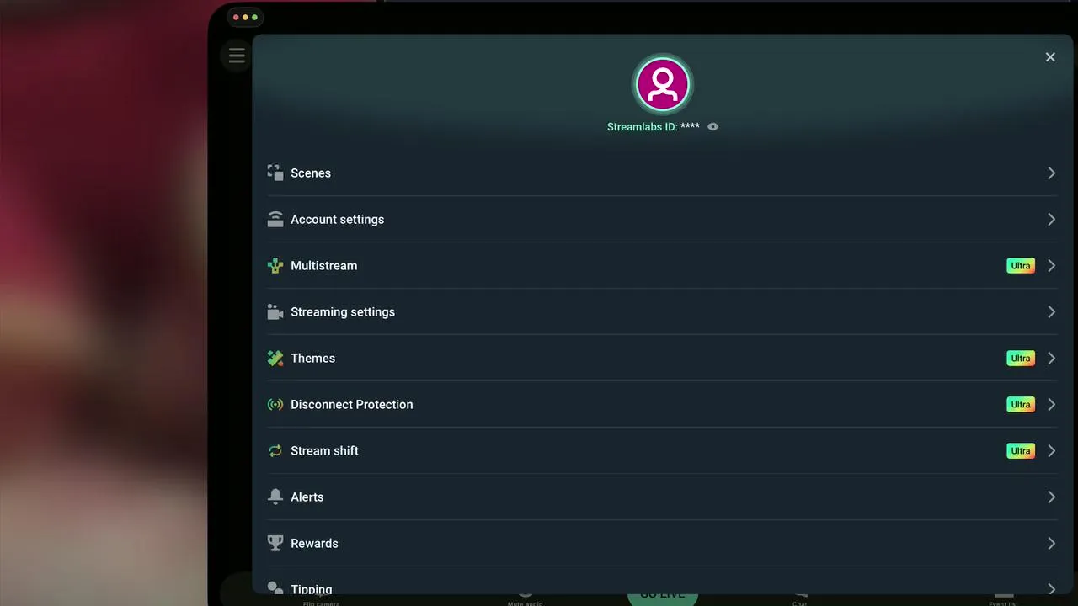Viewport: 1078px width, 606px height.
Task: Click the profile avatar icon
Action: [663, 84]
